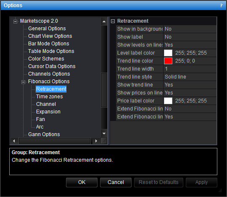This screenshot has width=227, height=197.
Task: Select Arc under Fibonacci Options
Action: [40, 127]
